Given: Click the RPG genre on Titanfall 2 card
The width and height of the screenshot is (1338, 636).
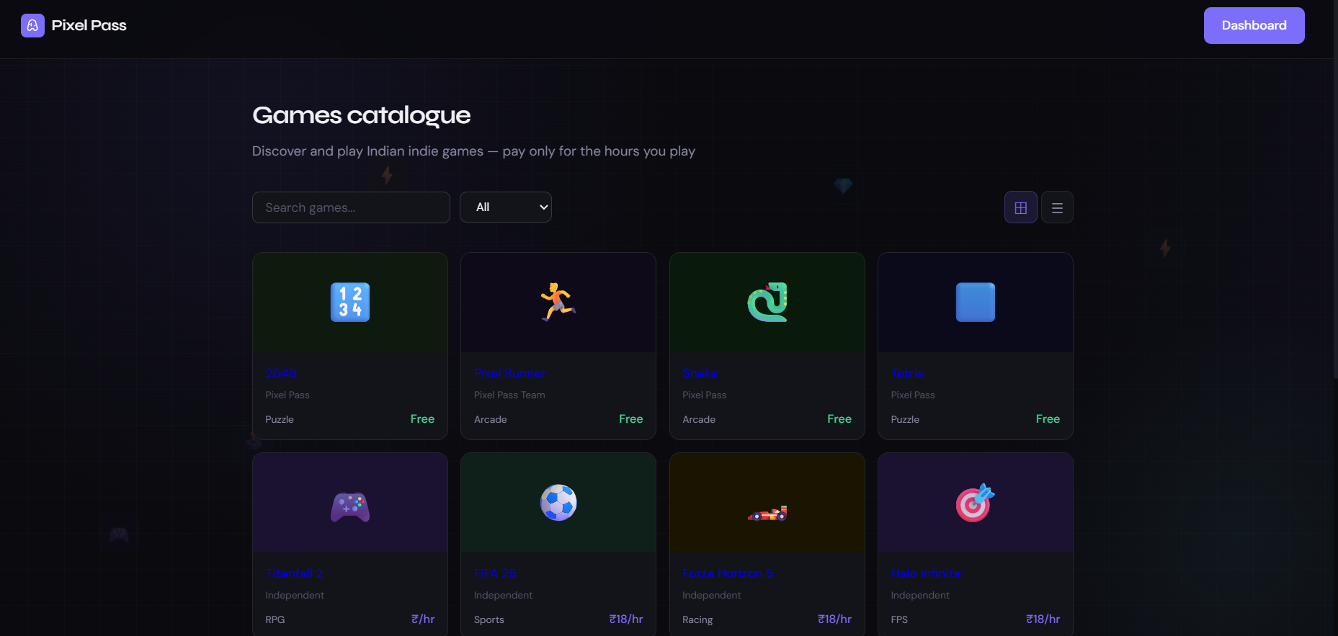Looking at the screenshot, I should pos(275,619).
